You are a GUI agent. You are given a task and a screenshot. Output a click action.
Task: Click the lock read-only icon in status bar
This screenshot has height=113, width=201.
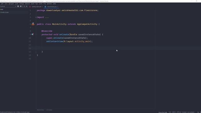pyautogui.click(x=198, y=112)
